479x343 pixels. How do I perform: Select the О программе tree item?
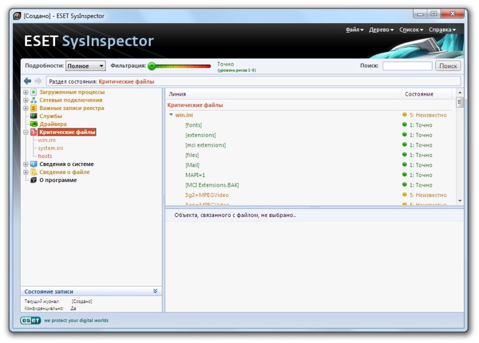pos(58,180)
